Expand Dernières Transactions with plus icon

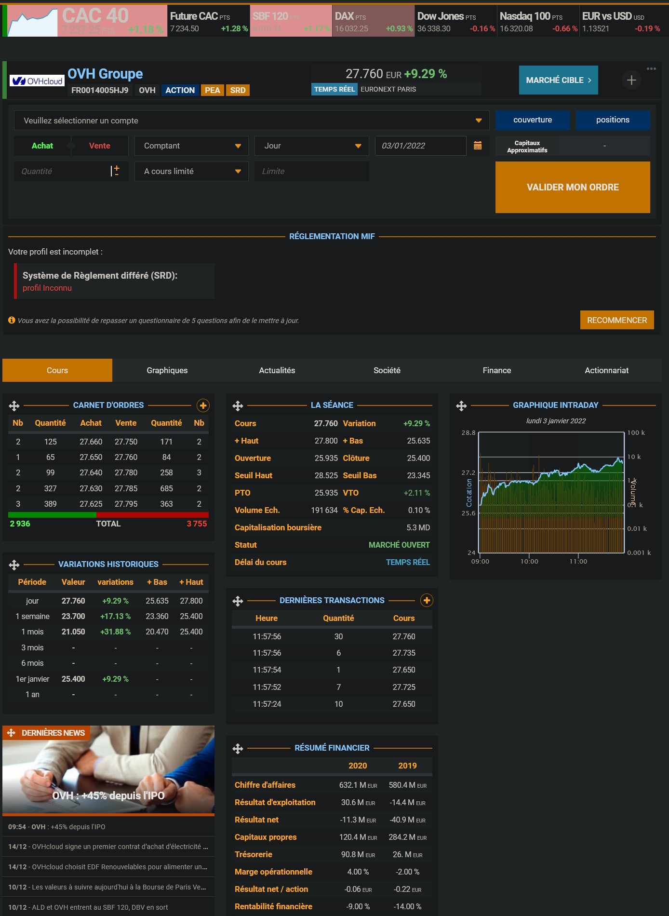point(427,600)
